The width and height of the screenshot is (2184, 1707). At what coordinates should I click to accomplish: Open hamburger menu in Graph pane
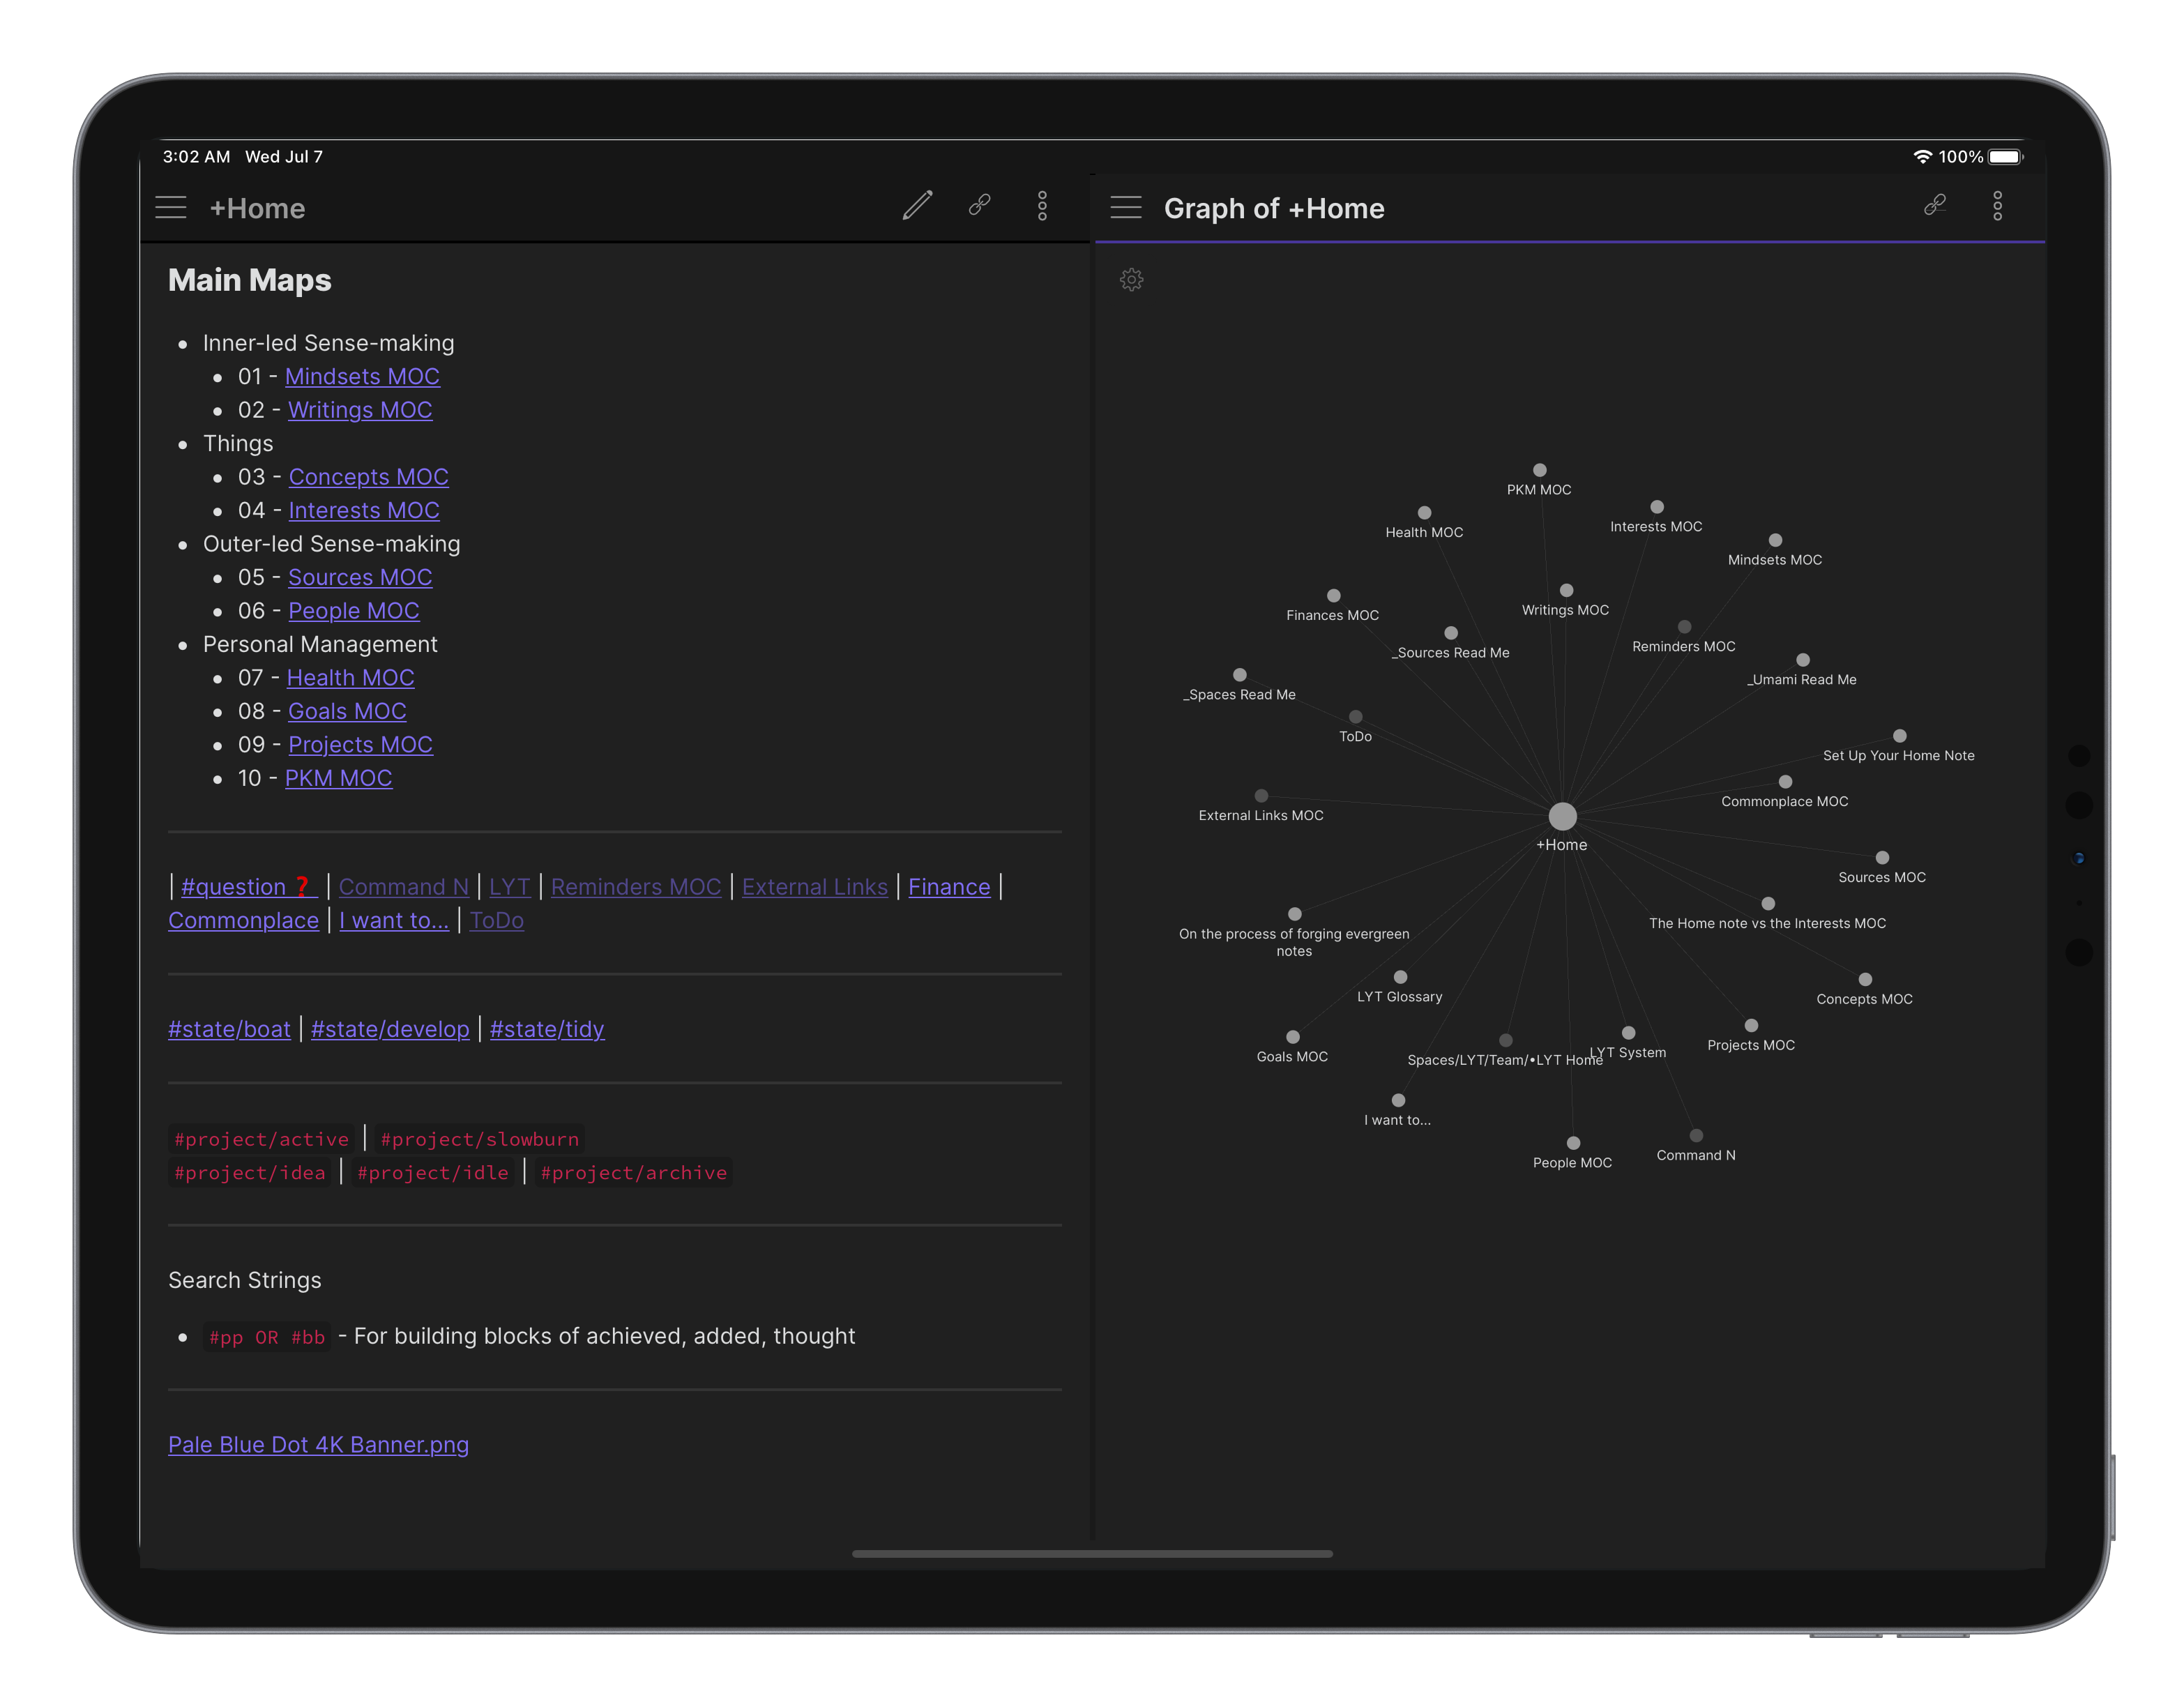coord(1126,207)
